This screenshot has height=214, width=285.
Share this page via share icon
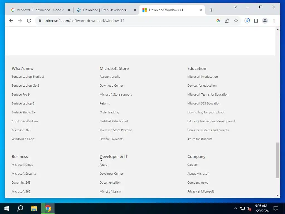coord(227,21)
